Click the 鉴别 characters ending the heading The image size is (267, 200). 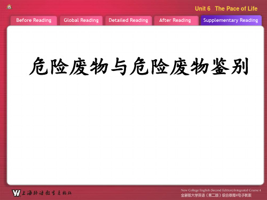click(230, 66)
